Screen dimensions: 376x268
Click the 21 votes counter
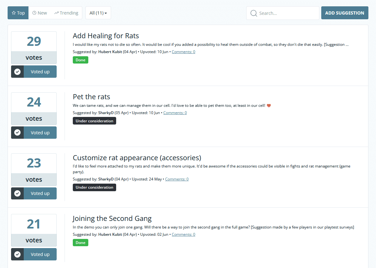pos(34,230)
